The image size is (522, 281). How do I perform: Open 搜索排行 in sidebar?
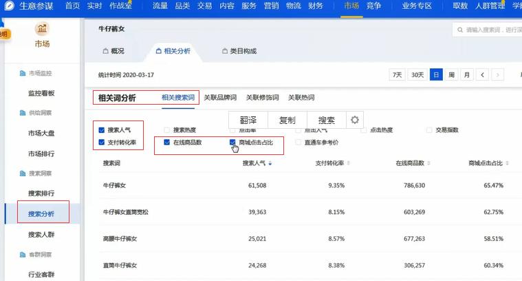41,194
